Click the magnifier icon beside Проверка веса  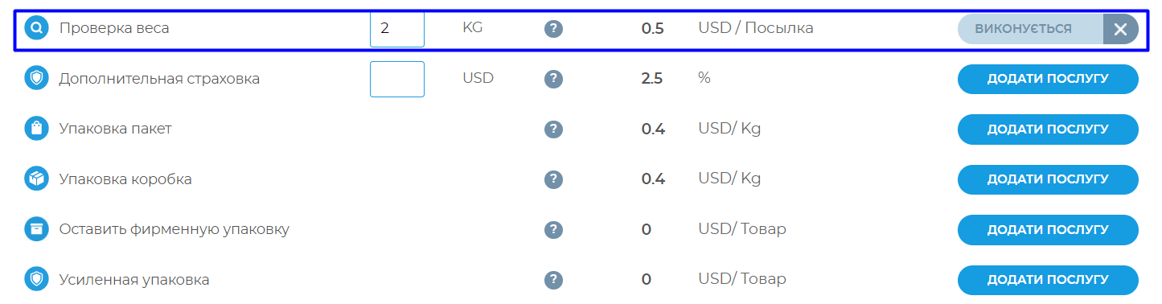[x=37, y=28]
